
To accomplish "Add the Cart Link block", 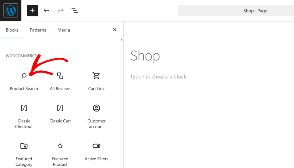I will tap(96, 81).
